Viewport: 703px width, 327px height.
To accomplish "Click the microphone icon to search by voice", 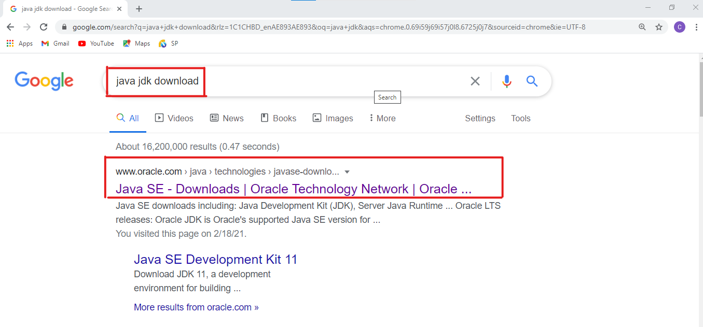I will tap(506, 81).
